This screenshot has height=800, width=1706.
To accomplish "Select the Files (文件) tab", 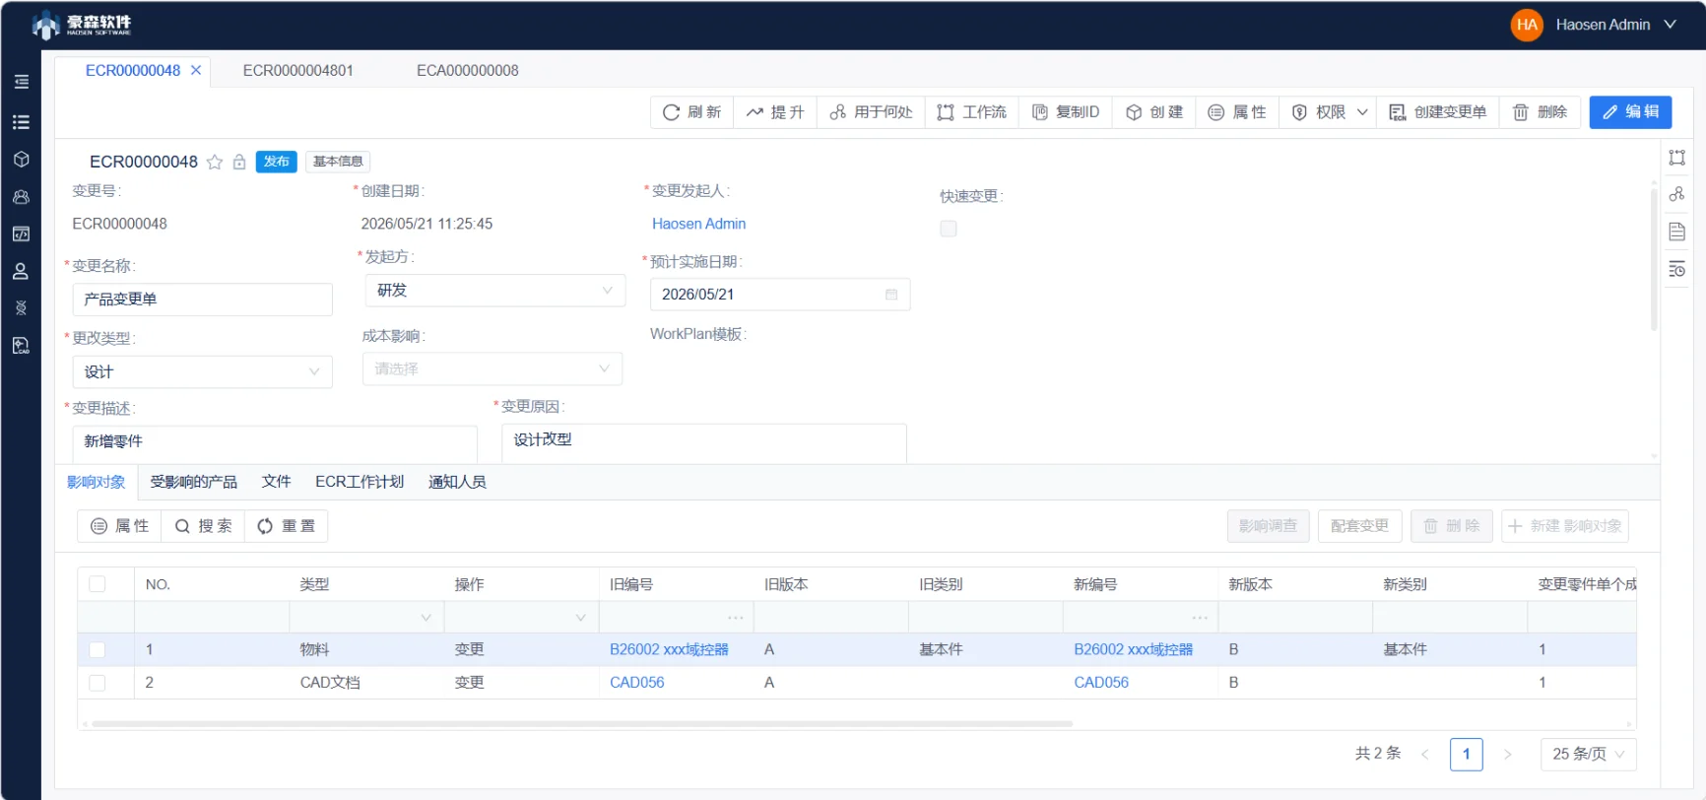I will pyautogui.click(x=276, y=482).
